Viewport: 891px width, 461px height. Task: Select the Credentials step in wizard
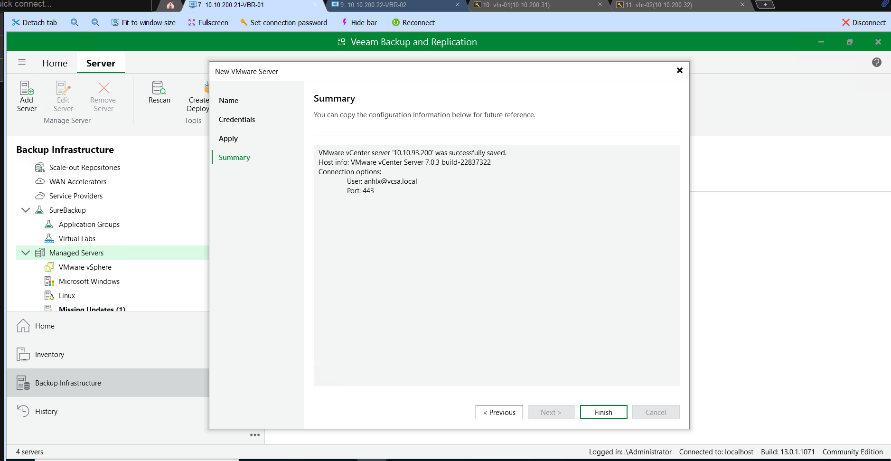pos(237,120)
